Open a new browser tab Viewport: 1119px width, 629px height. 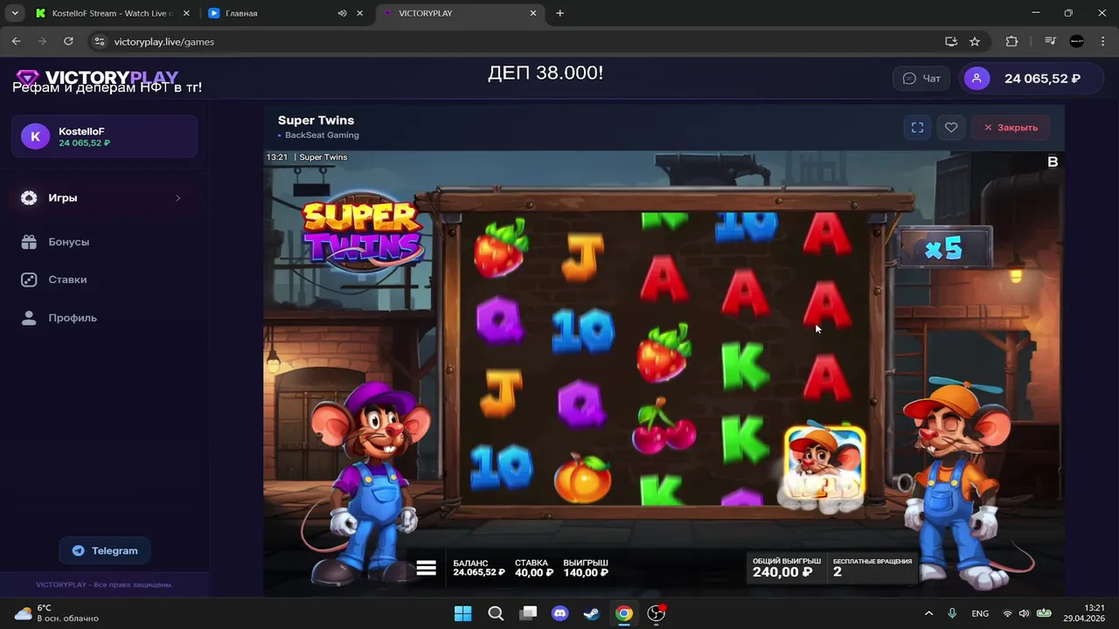pos(559,13)
